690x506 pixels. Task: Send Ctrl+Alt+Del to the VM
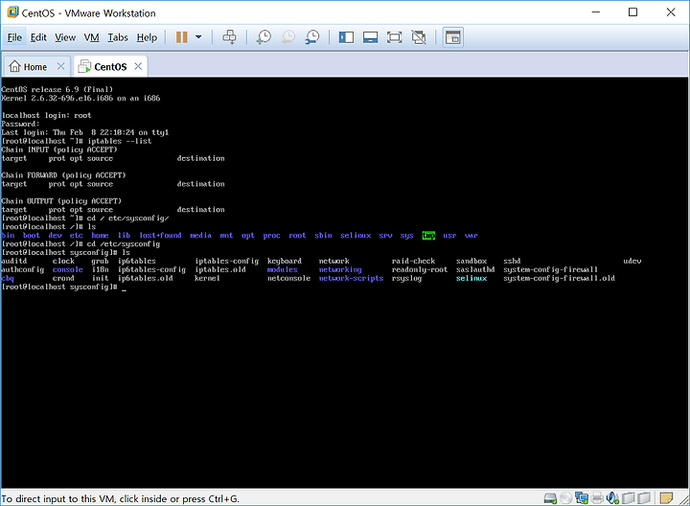229,37
